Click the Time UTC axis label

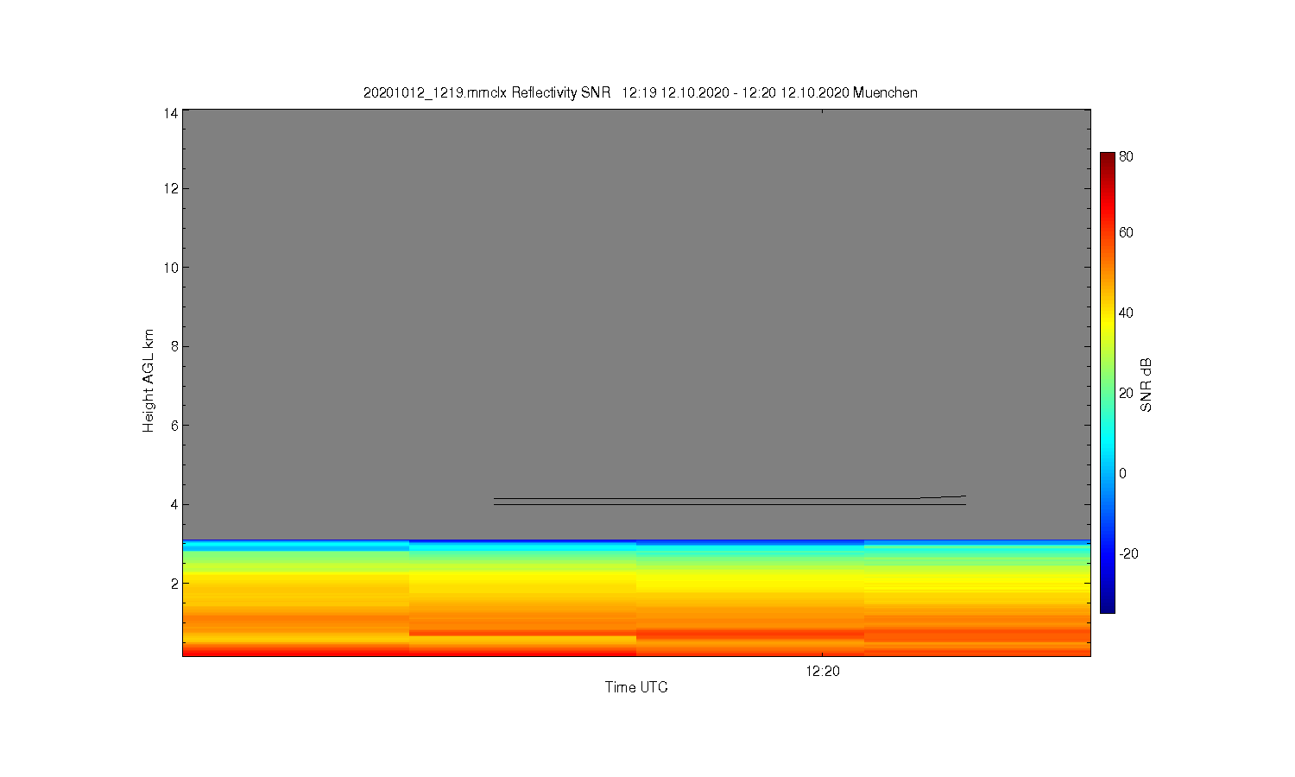coord(636,687)
